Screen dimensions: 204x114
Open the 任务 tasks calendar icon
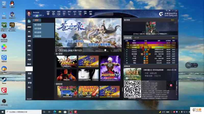coord(80,14)
